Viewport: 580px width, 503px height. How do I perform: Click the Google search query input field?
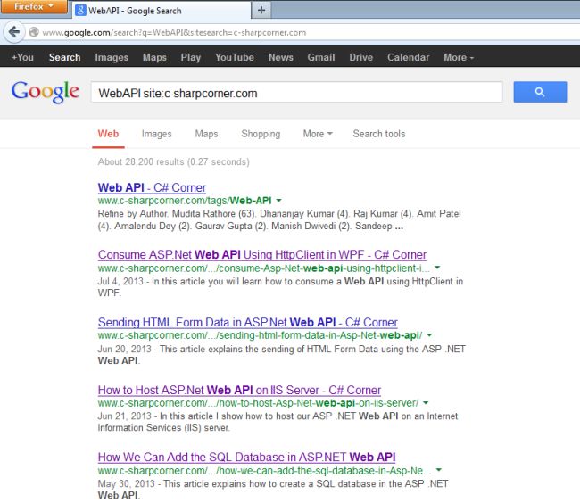296,92
